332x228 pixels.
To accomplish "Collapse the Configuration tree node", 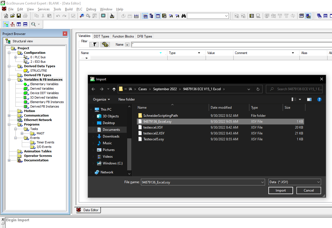I will tap(9, 53).
